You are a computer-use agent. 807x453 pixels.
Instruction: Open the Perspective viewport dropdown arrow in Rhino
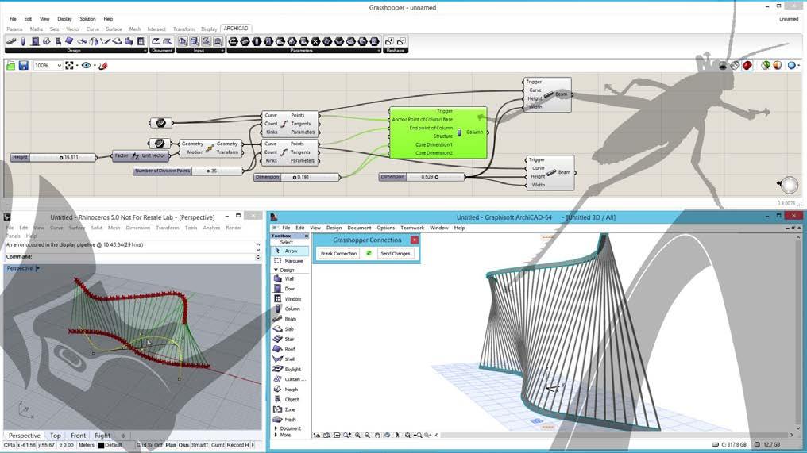pos(37,268)
